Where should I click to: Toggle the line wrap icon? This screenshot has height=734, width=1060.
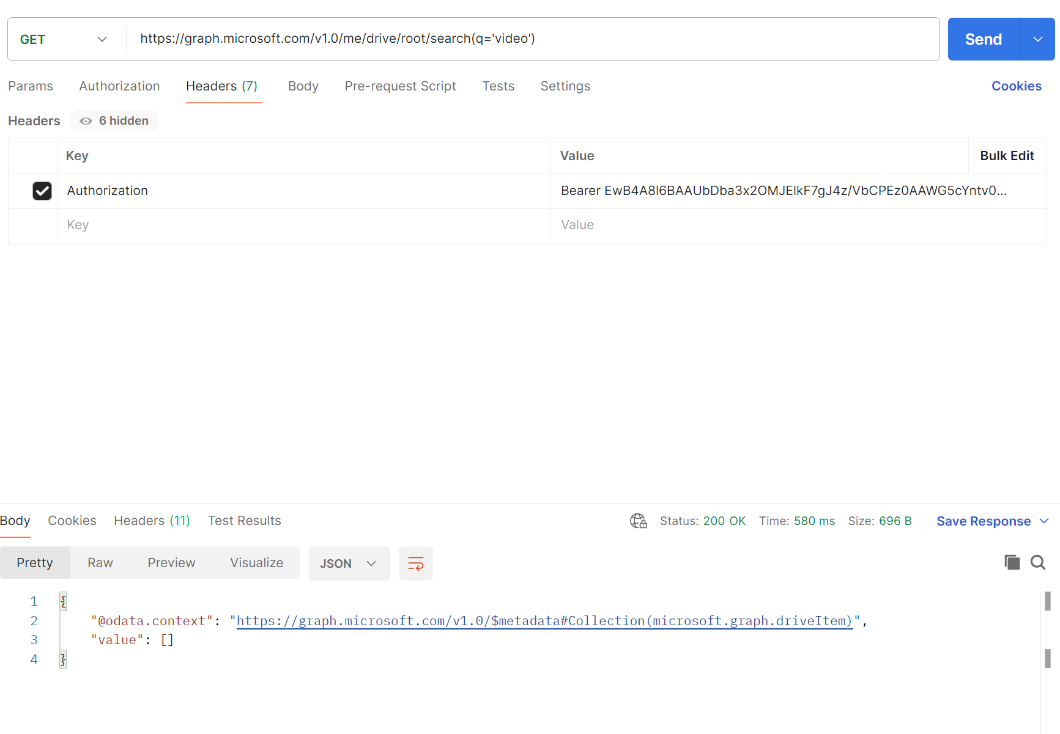click(416, 563)
